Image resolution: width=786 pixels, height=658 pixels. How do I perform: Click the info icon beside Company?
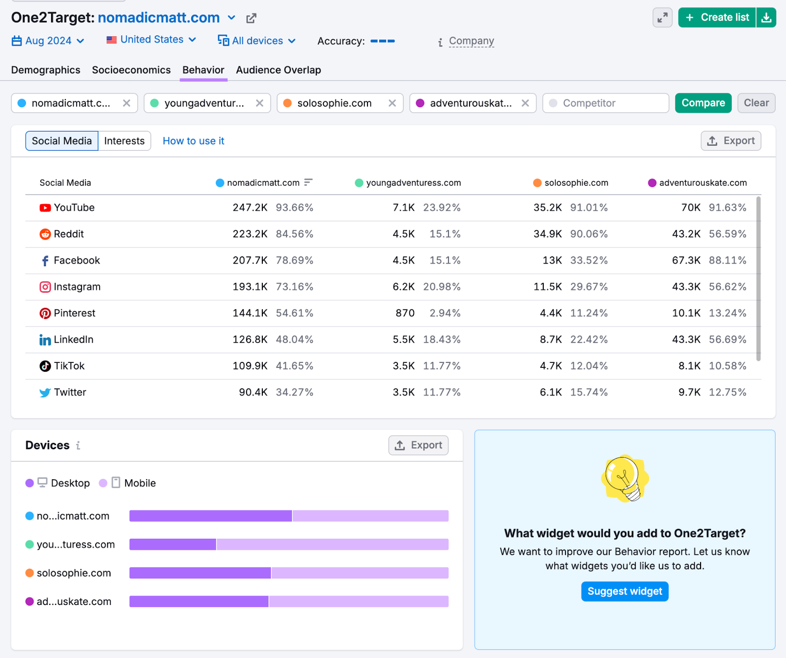[441, 42]
